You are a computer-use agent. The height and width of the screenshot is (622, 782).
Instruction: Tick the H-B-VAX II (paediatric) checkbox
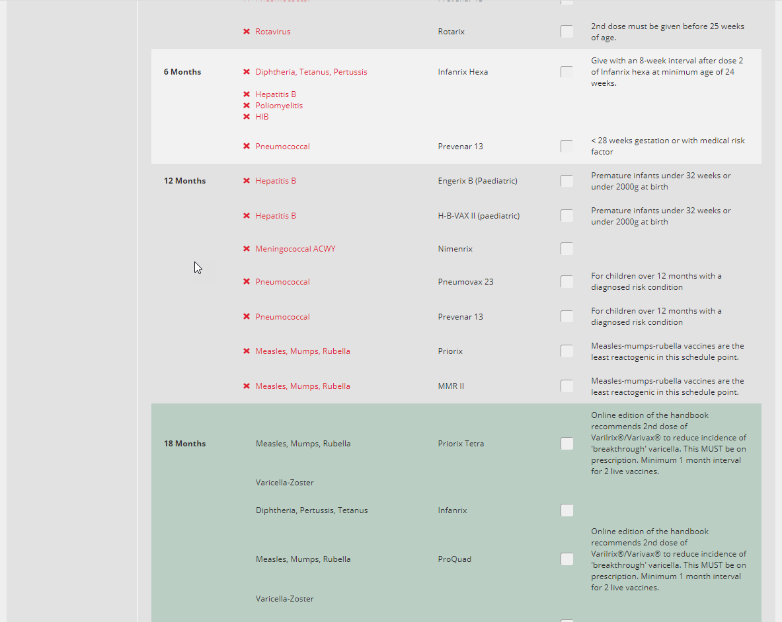567,216
